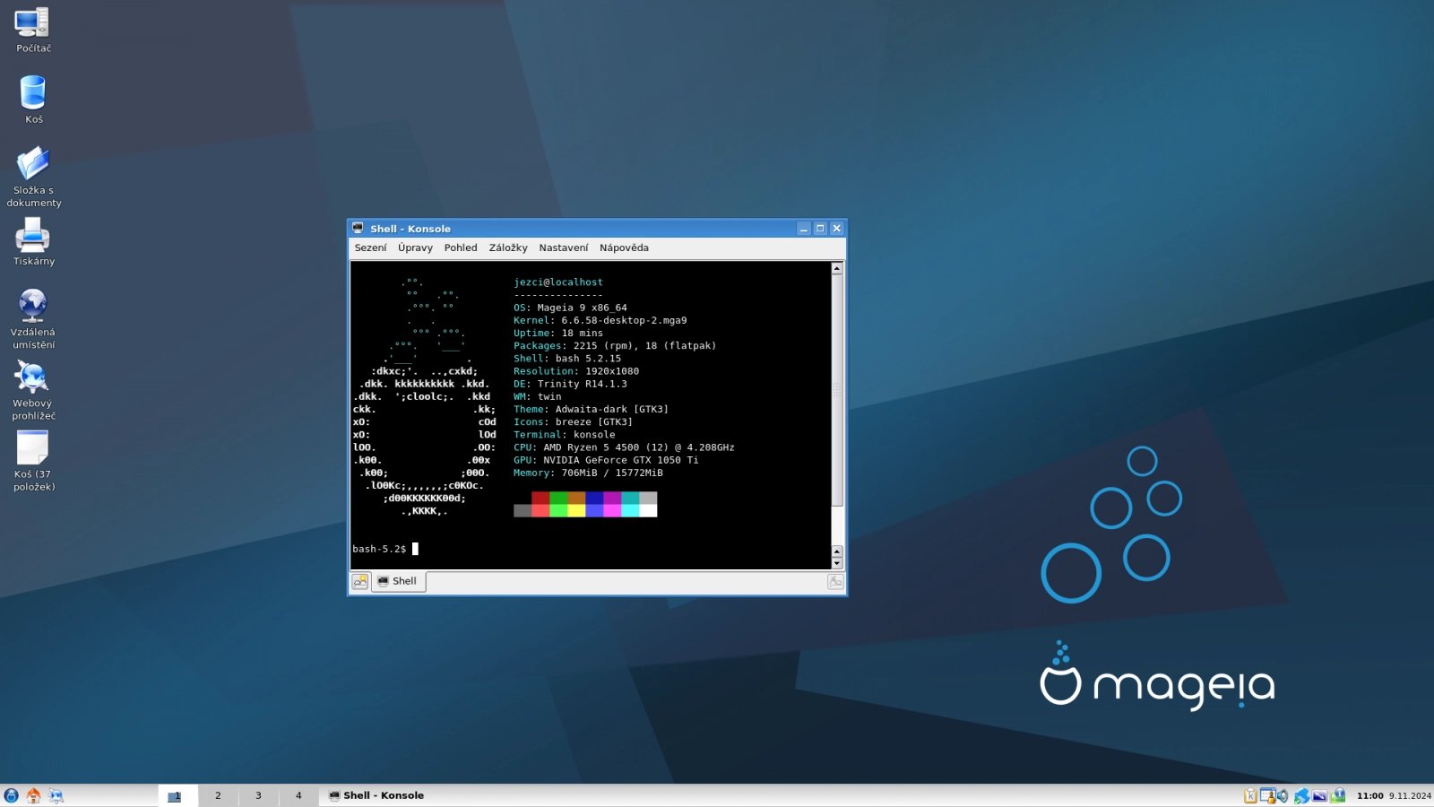Open the Mageia start menu button
1434x807 pixels.
(x=11, y=795)
